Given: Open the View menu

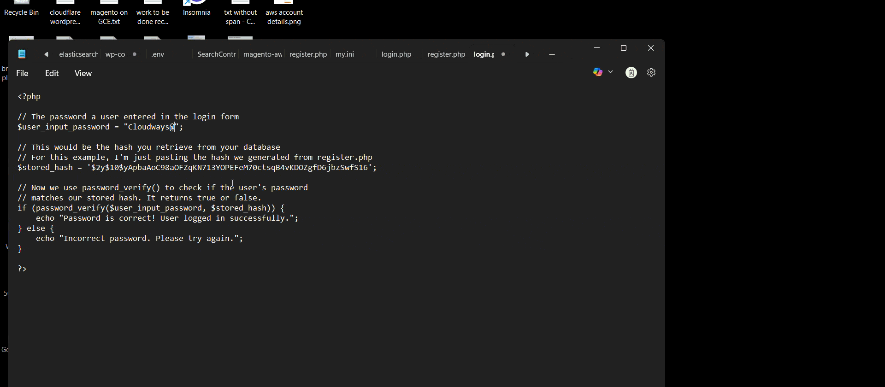Looking at the screenshot, I should click(83, 73).
